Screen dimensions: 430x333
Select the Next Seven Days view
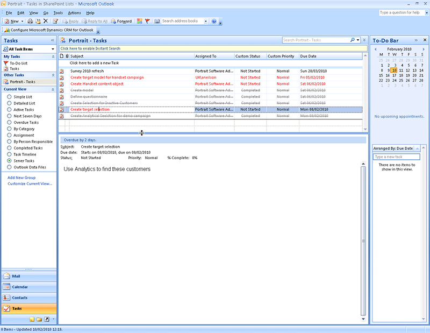click(24, 116)
